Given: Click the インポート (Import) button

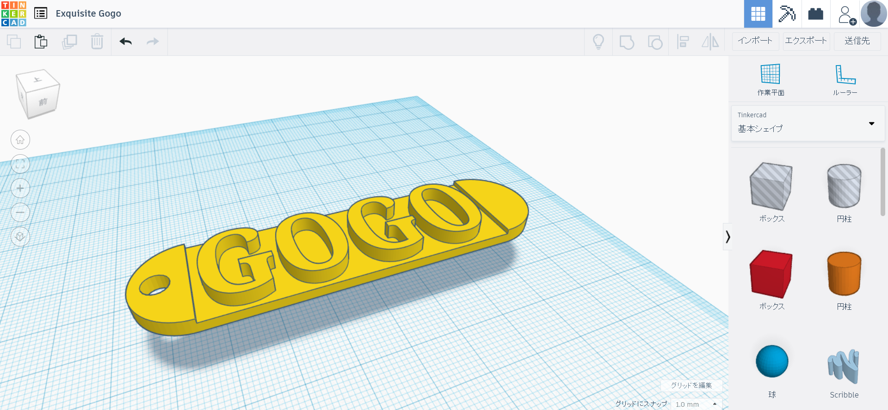Looking at the screenshot, I should coord(755,41).
